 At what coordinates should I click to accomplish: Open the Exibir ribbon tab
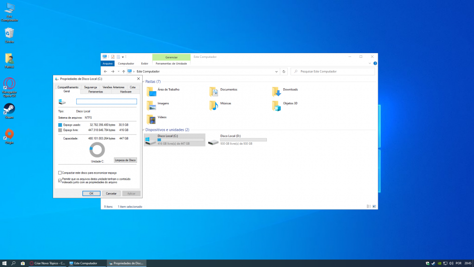click(145, 63)
